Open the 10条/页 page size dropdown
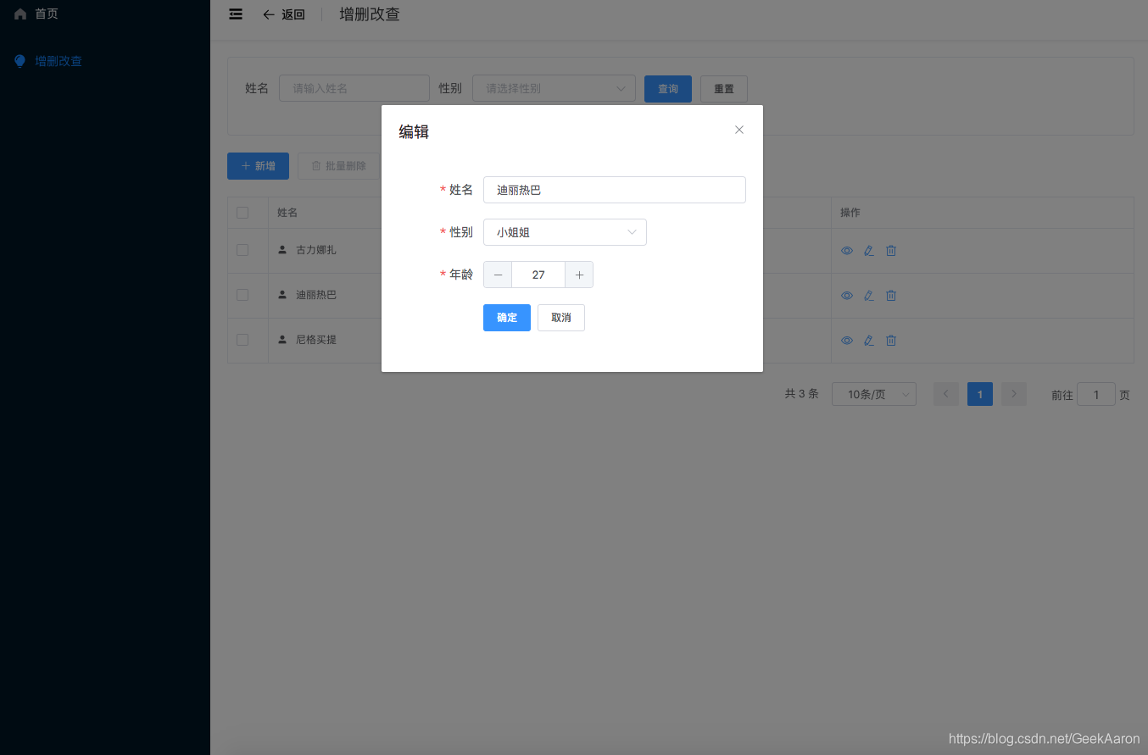The image size is (1148, 755). (874, 394)
